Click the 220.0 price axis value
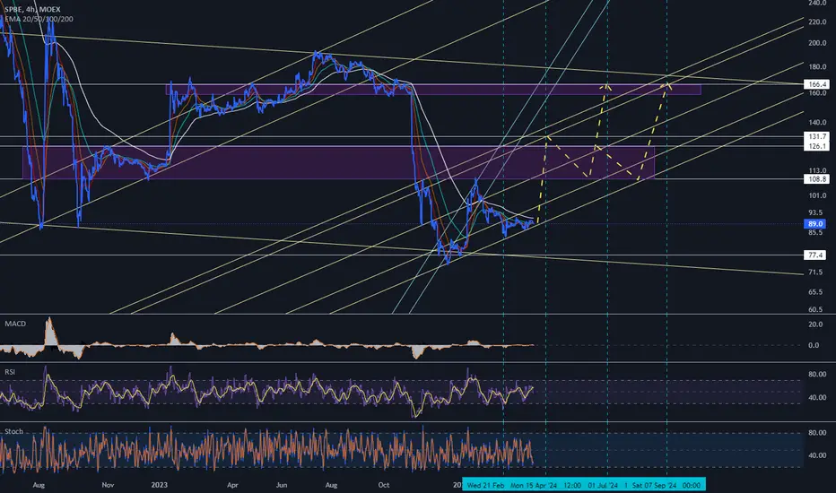836x493 pixels. [817, 22]
